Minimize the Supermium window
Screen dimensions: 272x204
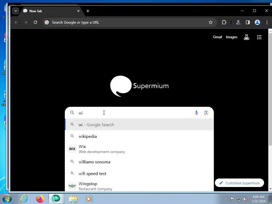pos(242,11)
